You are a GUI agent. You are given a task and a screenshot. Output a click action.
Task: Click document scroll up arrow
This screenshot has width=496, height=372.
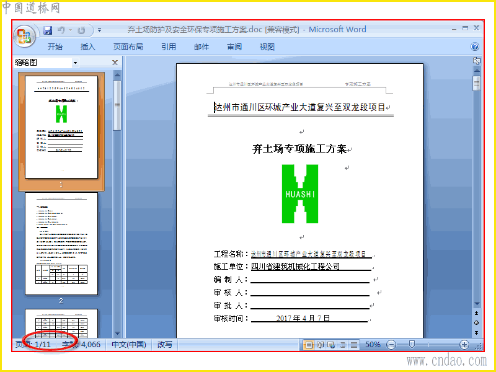(x=477, y=70)
